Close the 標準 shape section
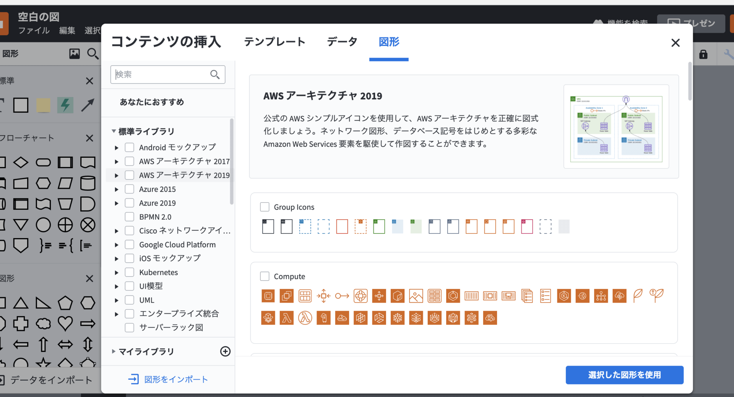Image resolution: width=734 pixels, height=397 pixels. pos(89,81)
